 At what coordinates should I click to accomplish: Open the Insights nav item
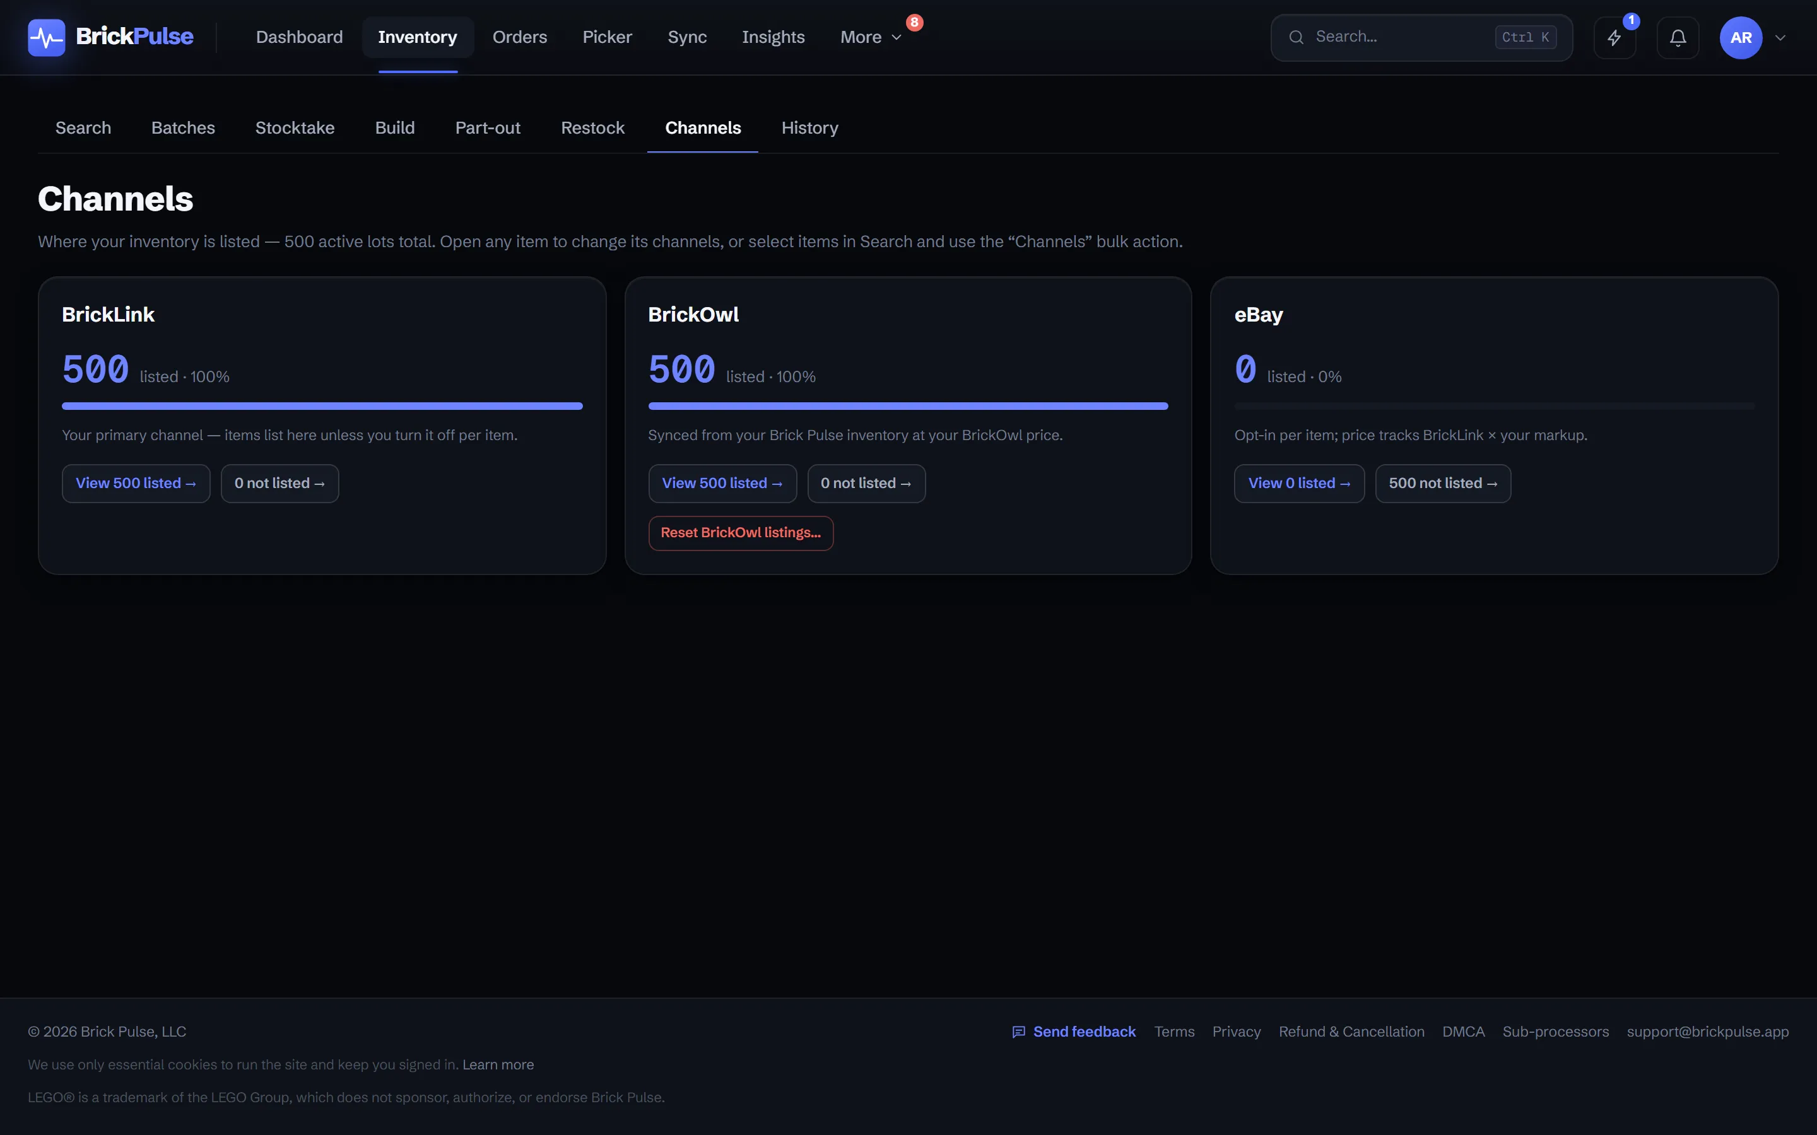click(773, 37)
